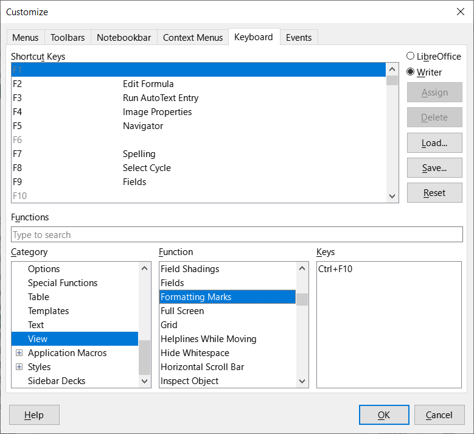Choose the Grid function
474x434 pixels.
pos(228,325)
